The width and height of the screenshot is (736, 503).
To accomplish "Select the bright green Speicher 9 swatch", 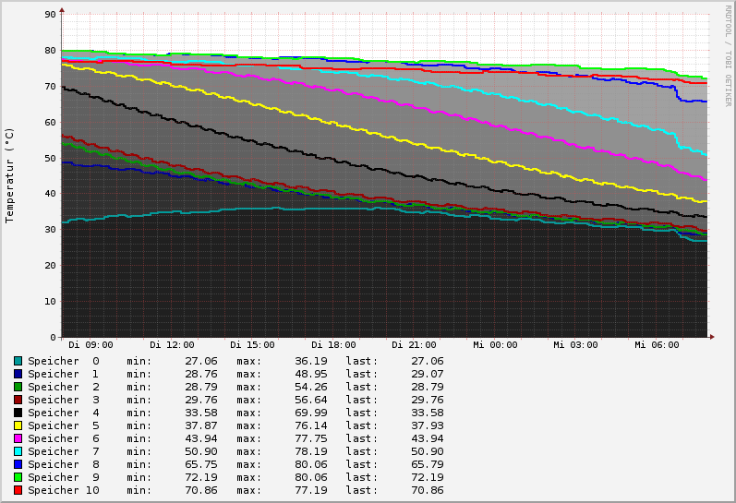I will [18, 477].
